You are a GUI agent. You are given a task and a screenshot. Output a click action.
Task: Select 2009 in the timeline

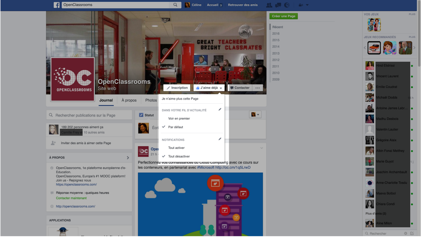pyautogui.click(x=276, y=79)
